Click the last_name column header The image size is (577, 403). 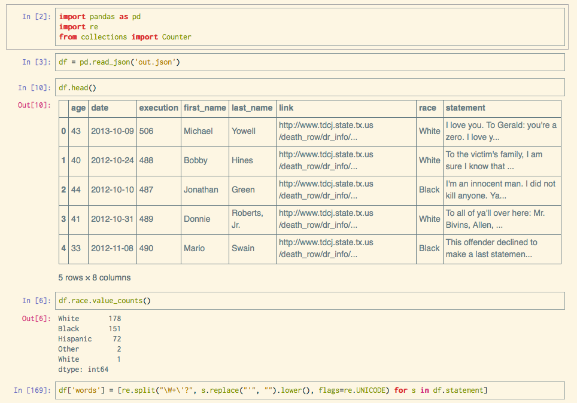coord(252,108)
